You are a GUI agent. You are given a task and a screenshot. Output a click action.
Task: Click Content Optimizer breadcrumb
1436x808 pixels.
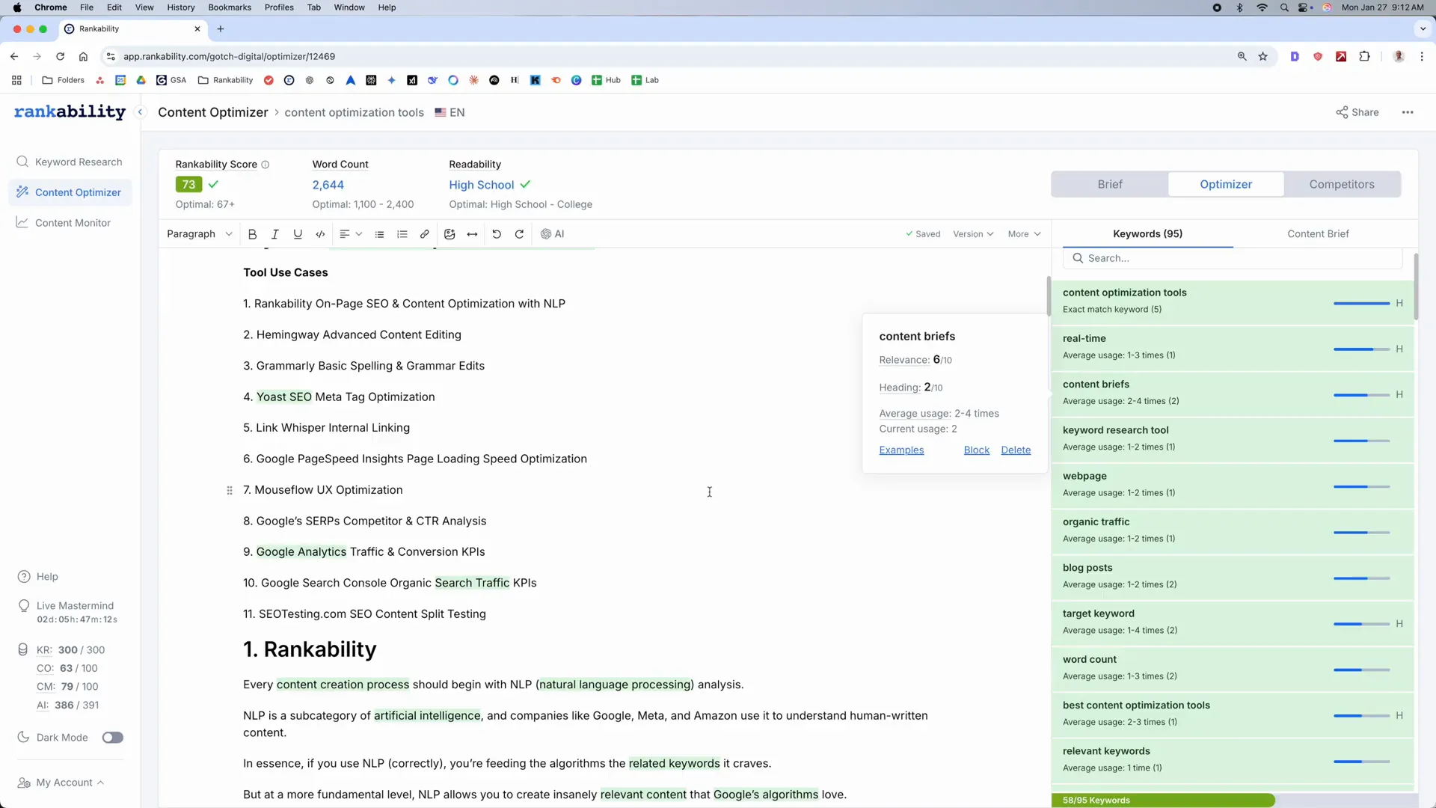tap(212, 112)
